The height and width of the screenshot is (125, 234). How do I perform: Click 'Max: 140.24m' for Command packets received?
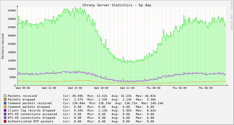(152, 103)
